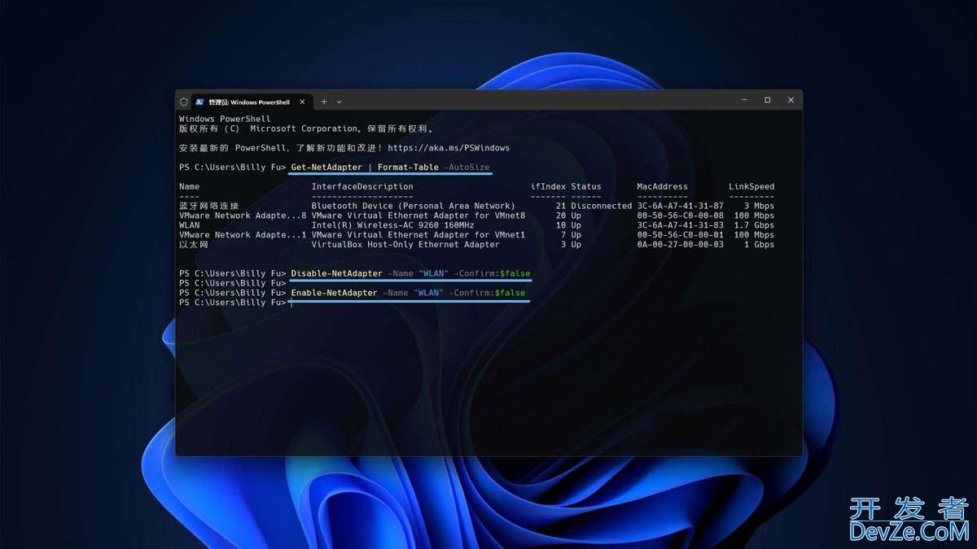Select the Windows PowerShell administrator tab
977x549 pixels.
click(x=252, y=102)
